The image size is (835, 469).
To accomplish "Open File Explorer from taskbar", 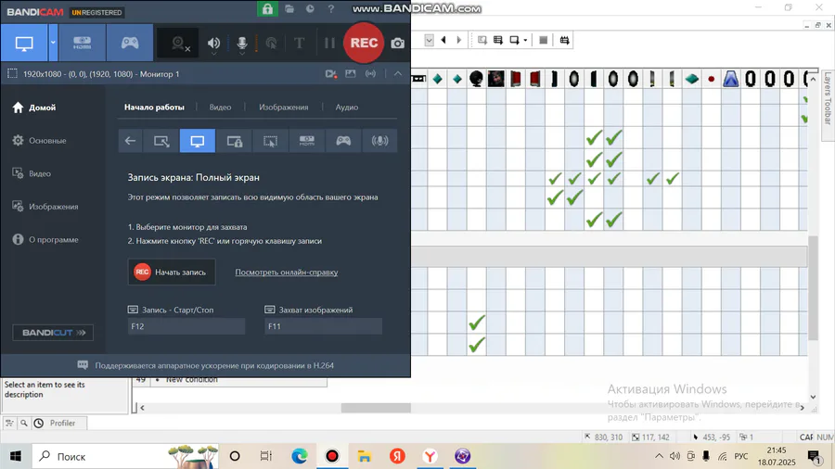I will pyautogui.click(x=365, y=456).
